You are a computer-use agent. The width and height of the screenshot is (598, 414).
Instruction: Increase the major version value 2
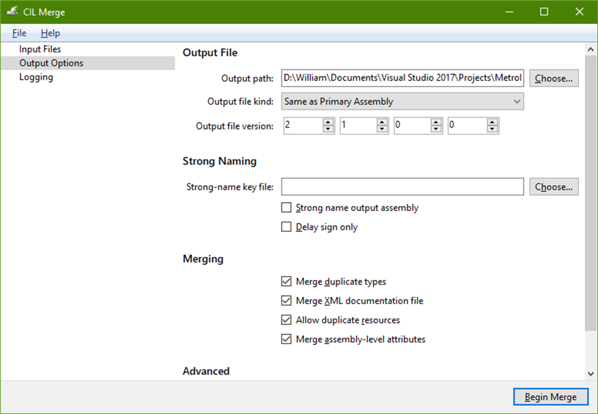click(x=328, y=122)
